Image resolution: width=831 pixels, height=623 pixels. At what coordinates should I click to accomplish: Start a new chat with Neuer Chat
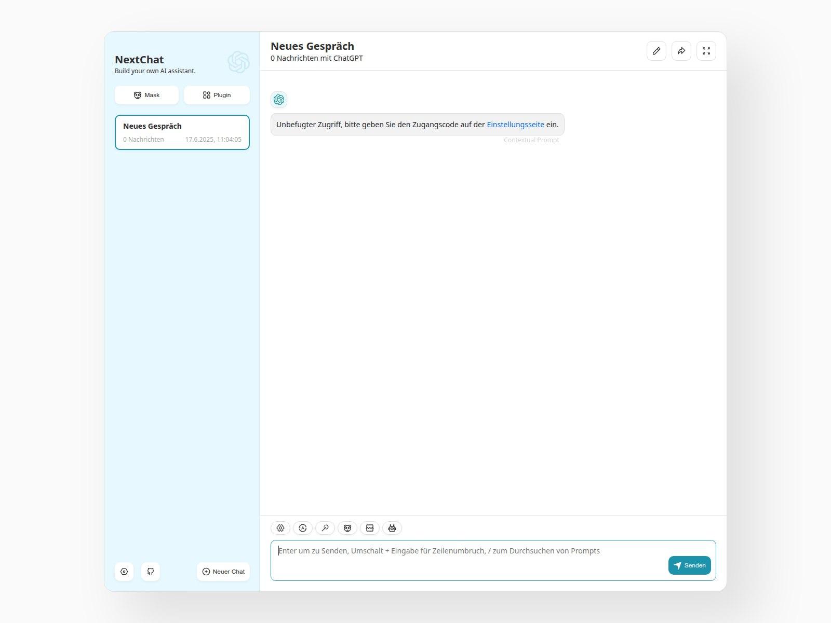[x=223, y=572]
